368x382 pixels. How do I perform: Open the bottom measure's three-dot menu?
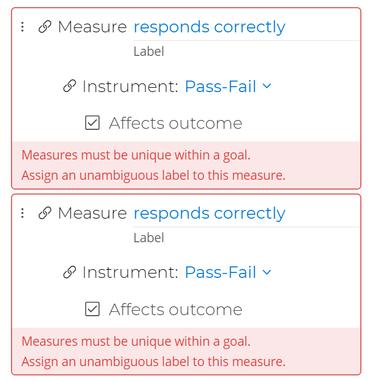click(x=22, y=213)
